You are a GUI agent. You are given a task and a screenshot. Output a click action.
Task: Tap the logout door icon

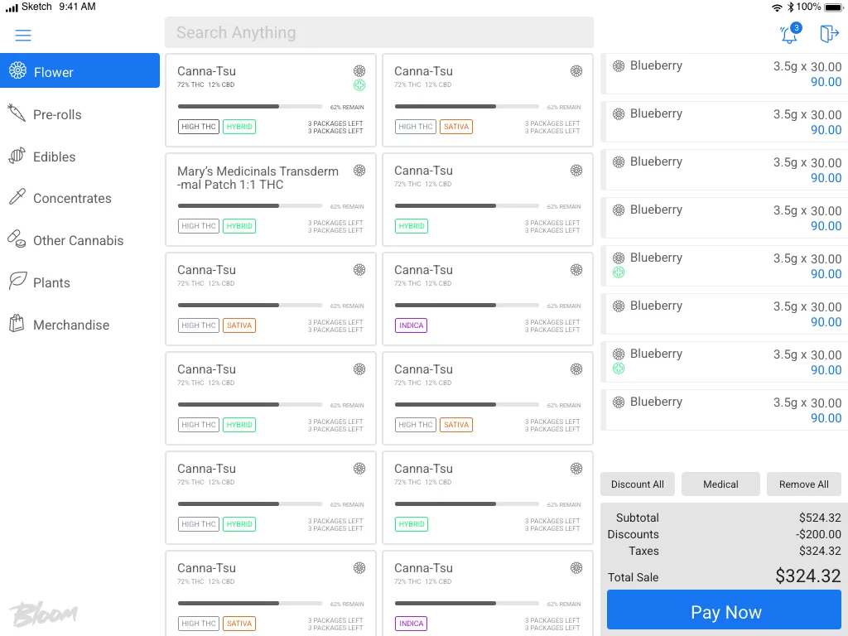(828, 33)
